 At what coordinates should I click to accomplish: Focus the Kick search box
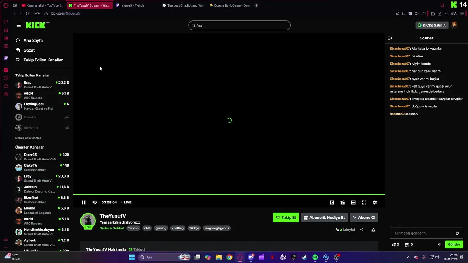pyautogui.click(x=239, y=25)
